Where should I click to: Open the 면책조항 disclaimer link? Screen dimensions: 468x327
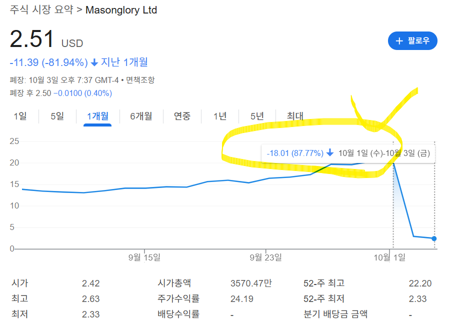140,80
